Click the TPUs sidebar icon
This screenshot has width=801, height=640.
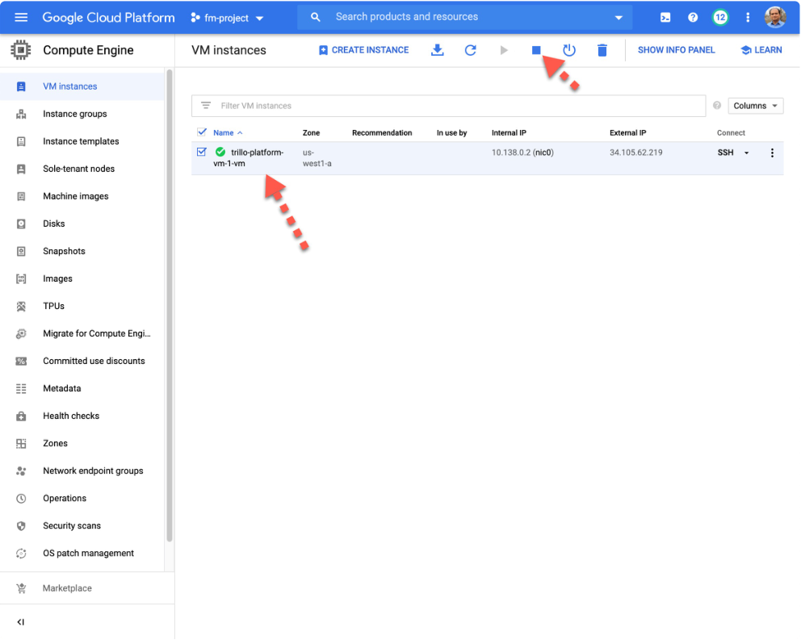(21, 306)
